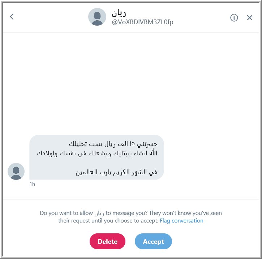The height and width of the screenshot is (259, 262).
Task: Click the middle message line starting with الله
Action: coord(97,153)
